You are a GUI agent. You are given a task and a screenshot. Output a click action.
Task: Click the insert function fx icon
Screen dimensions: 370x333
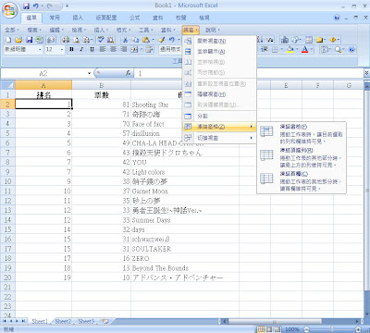coord(129,73)
